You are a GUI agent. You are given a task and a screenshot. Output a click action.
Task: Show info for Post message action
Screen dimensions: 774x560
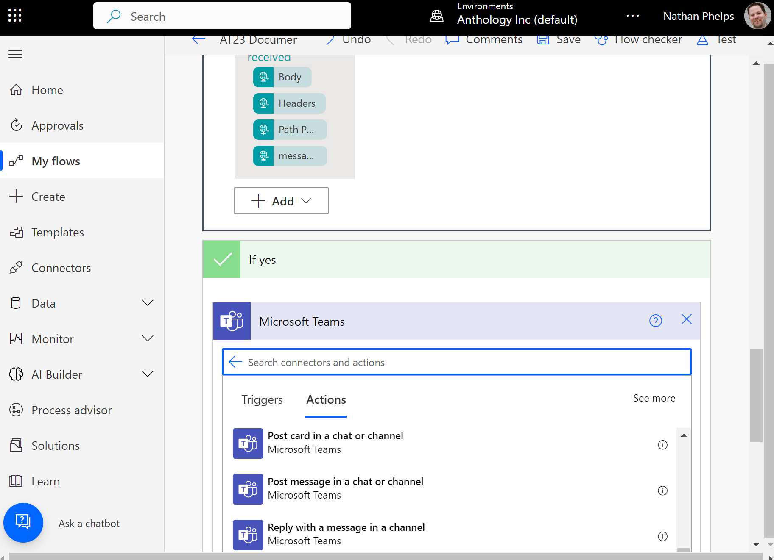click(x=662, y=491)
